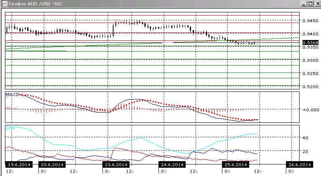
Task: Click the MACD indicator label
Action: click(x=12, y=95)
